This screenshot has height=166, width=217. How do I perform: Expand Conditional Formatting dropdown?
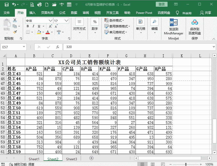(123, 21)
